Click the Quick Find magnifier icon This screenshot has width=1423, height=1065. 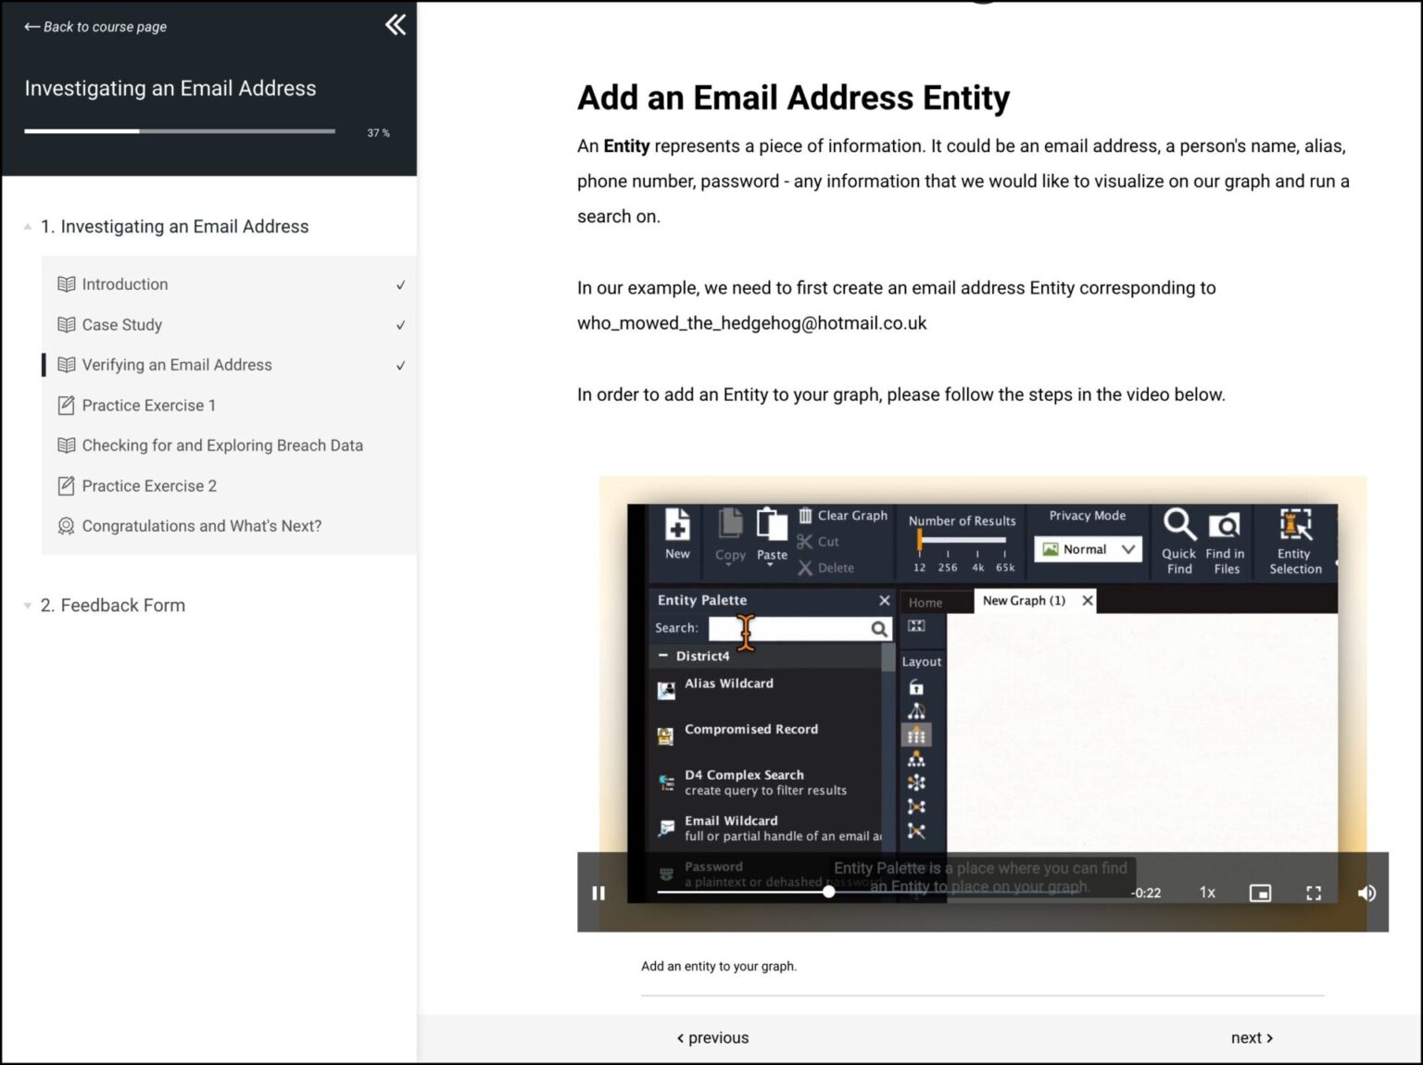(1179, 525)
